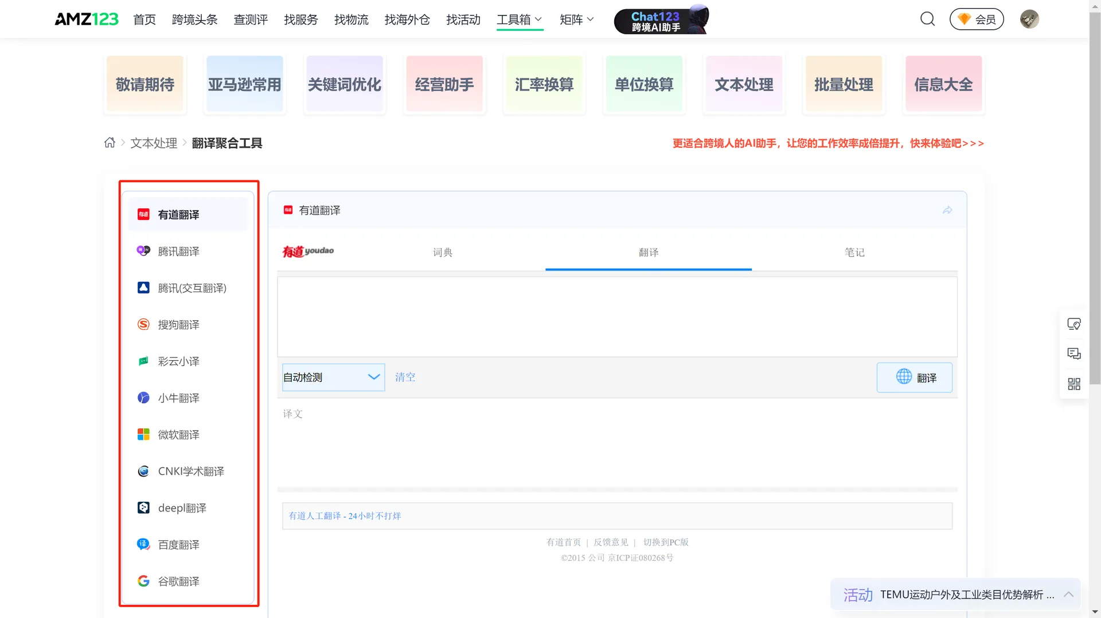The image size is (1101, 618).
Task: Expand the 工具箱 menu
Action: [520, 19]
